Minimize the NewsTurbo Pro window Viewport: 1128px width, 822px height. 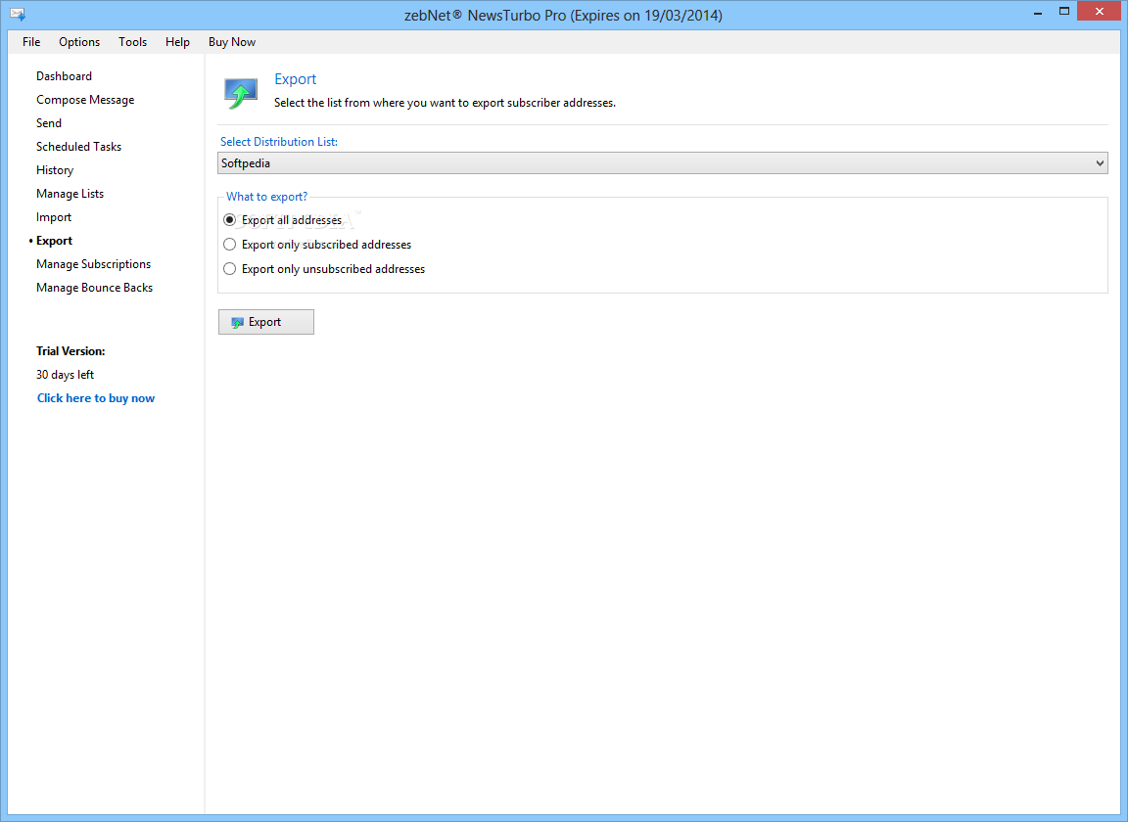pyautogui.click(x=1038, y=12)
